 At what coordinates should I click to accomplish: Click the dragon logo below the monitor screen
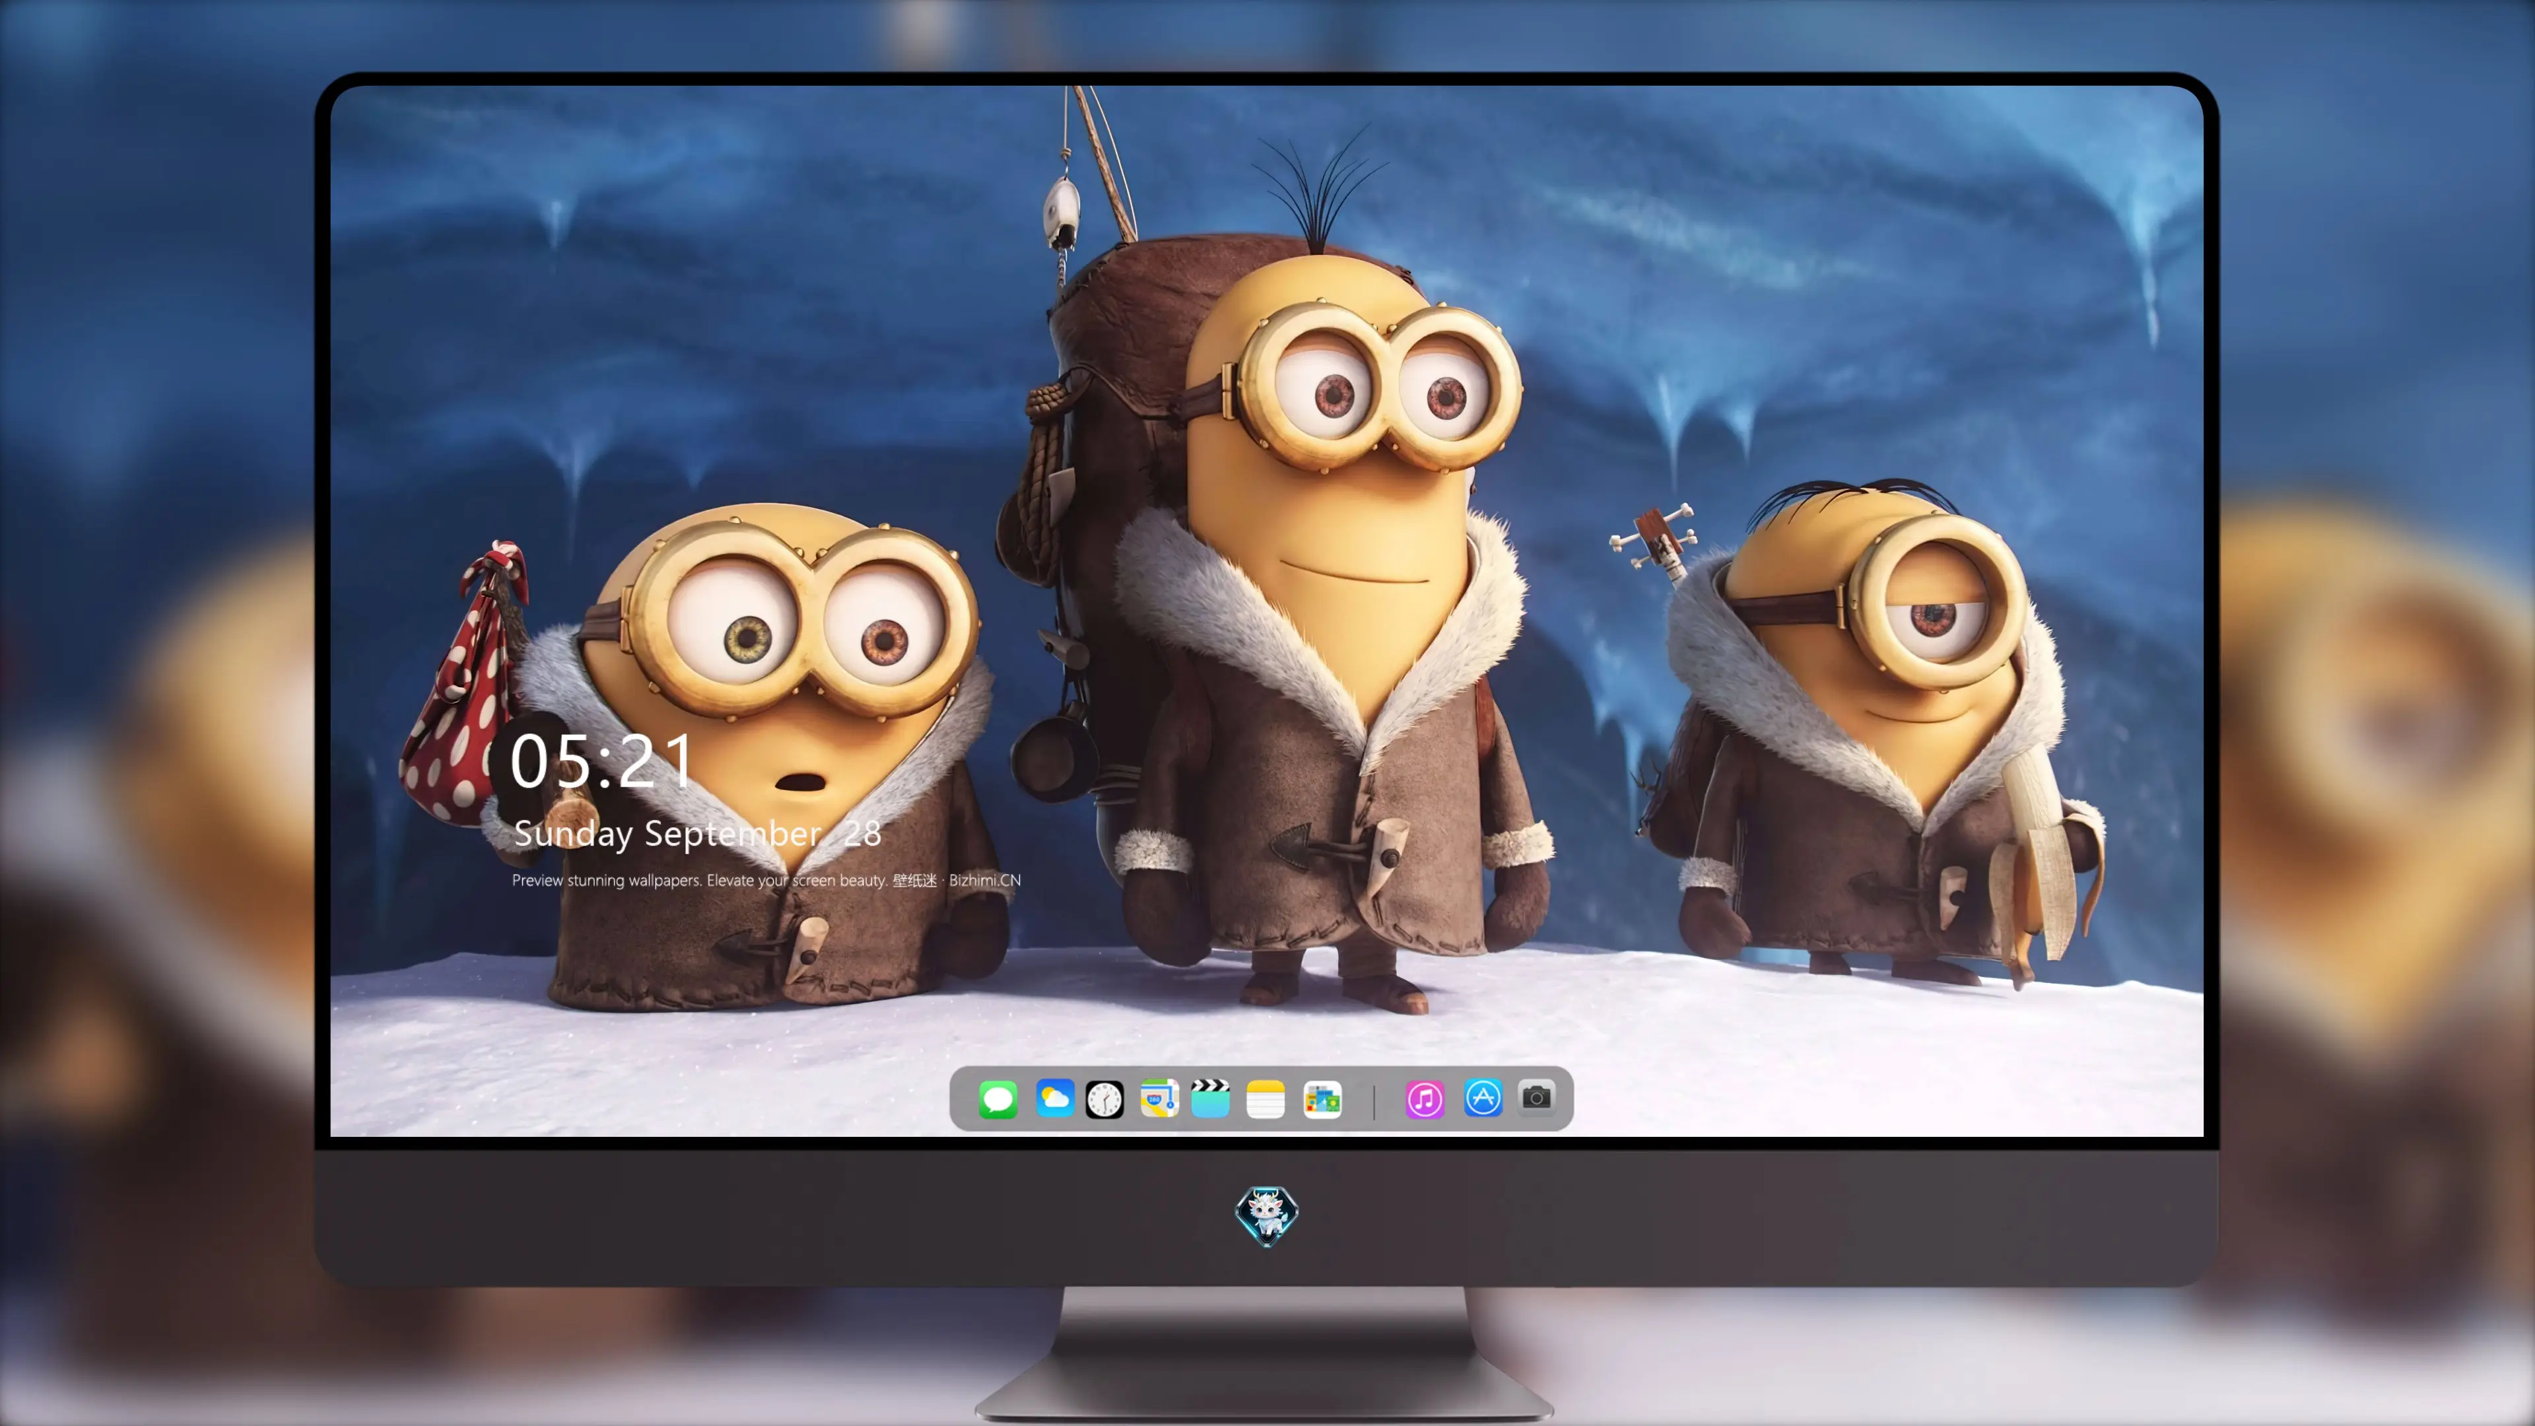pyautogui.click(x=1267, y=1216)
